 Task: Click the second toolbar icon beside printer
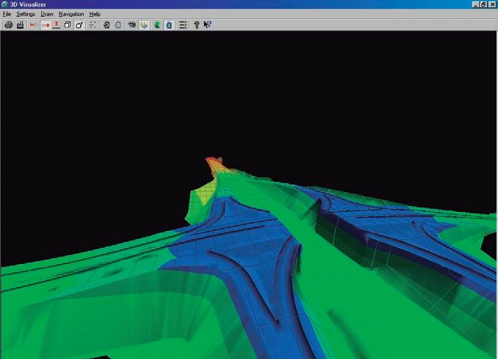pyautogui.click(x=21, y=25)
